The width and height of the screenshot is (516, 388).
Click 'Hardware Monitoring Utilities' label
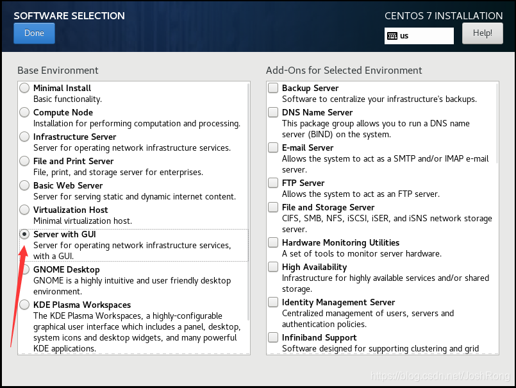click(x=340, y=243)
